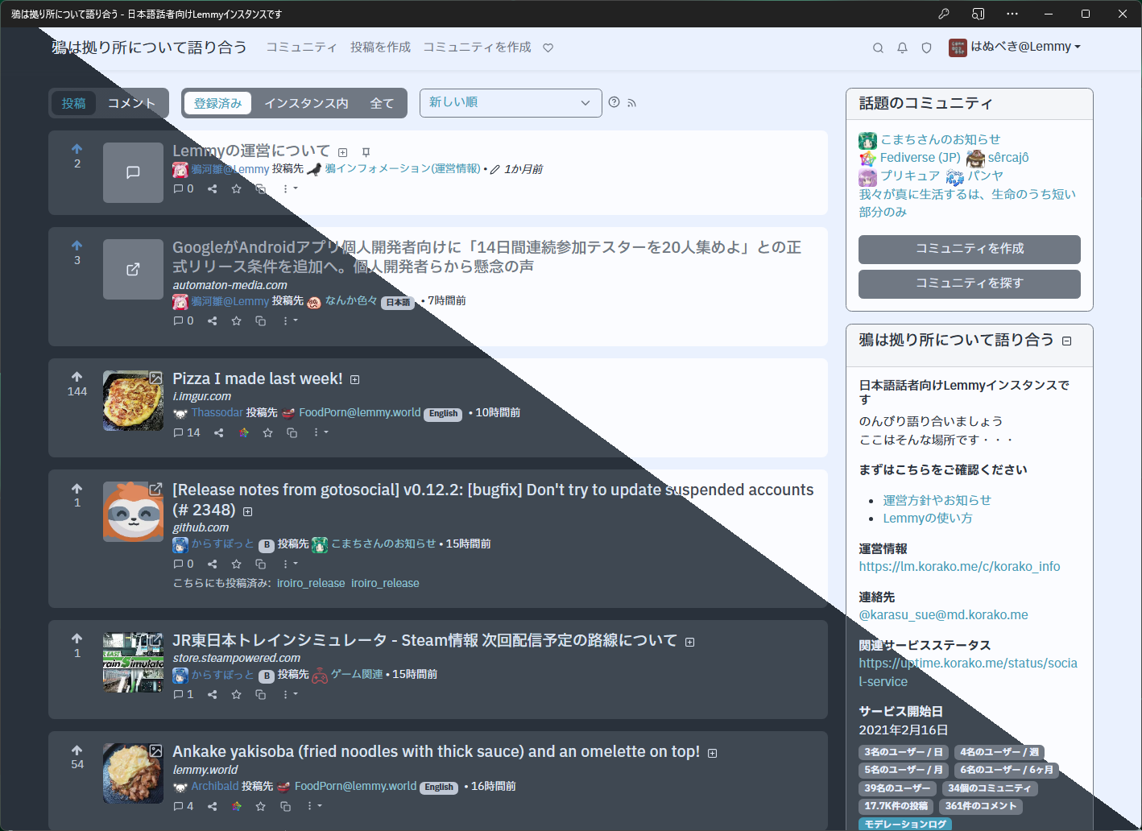The height and width of the screenshot is (831, 1142).
Task: Open notifications bell icon
Action: (x=902, y=48)
